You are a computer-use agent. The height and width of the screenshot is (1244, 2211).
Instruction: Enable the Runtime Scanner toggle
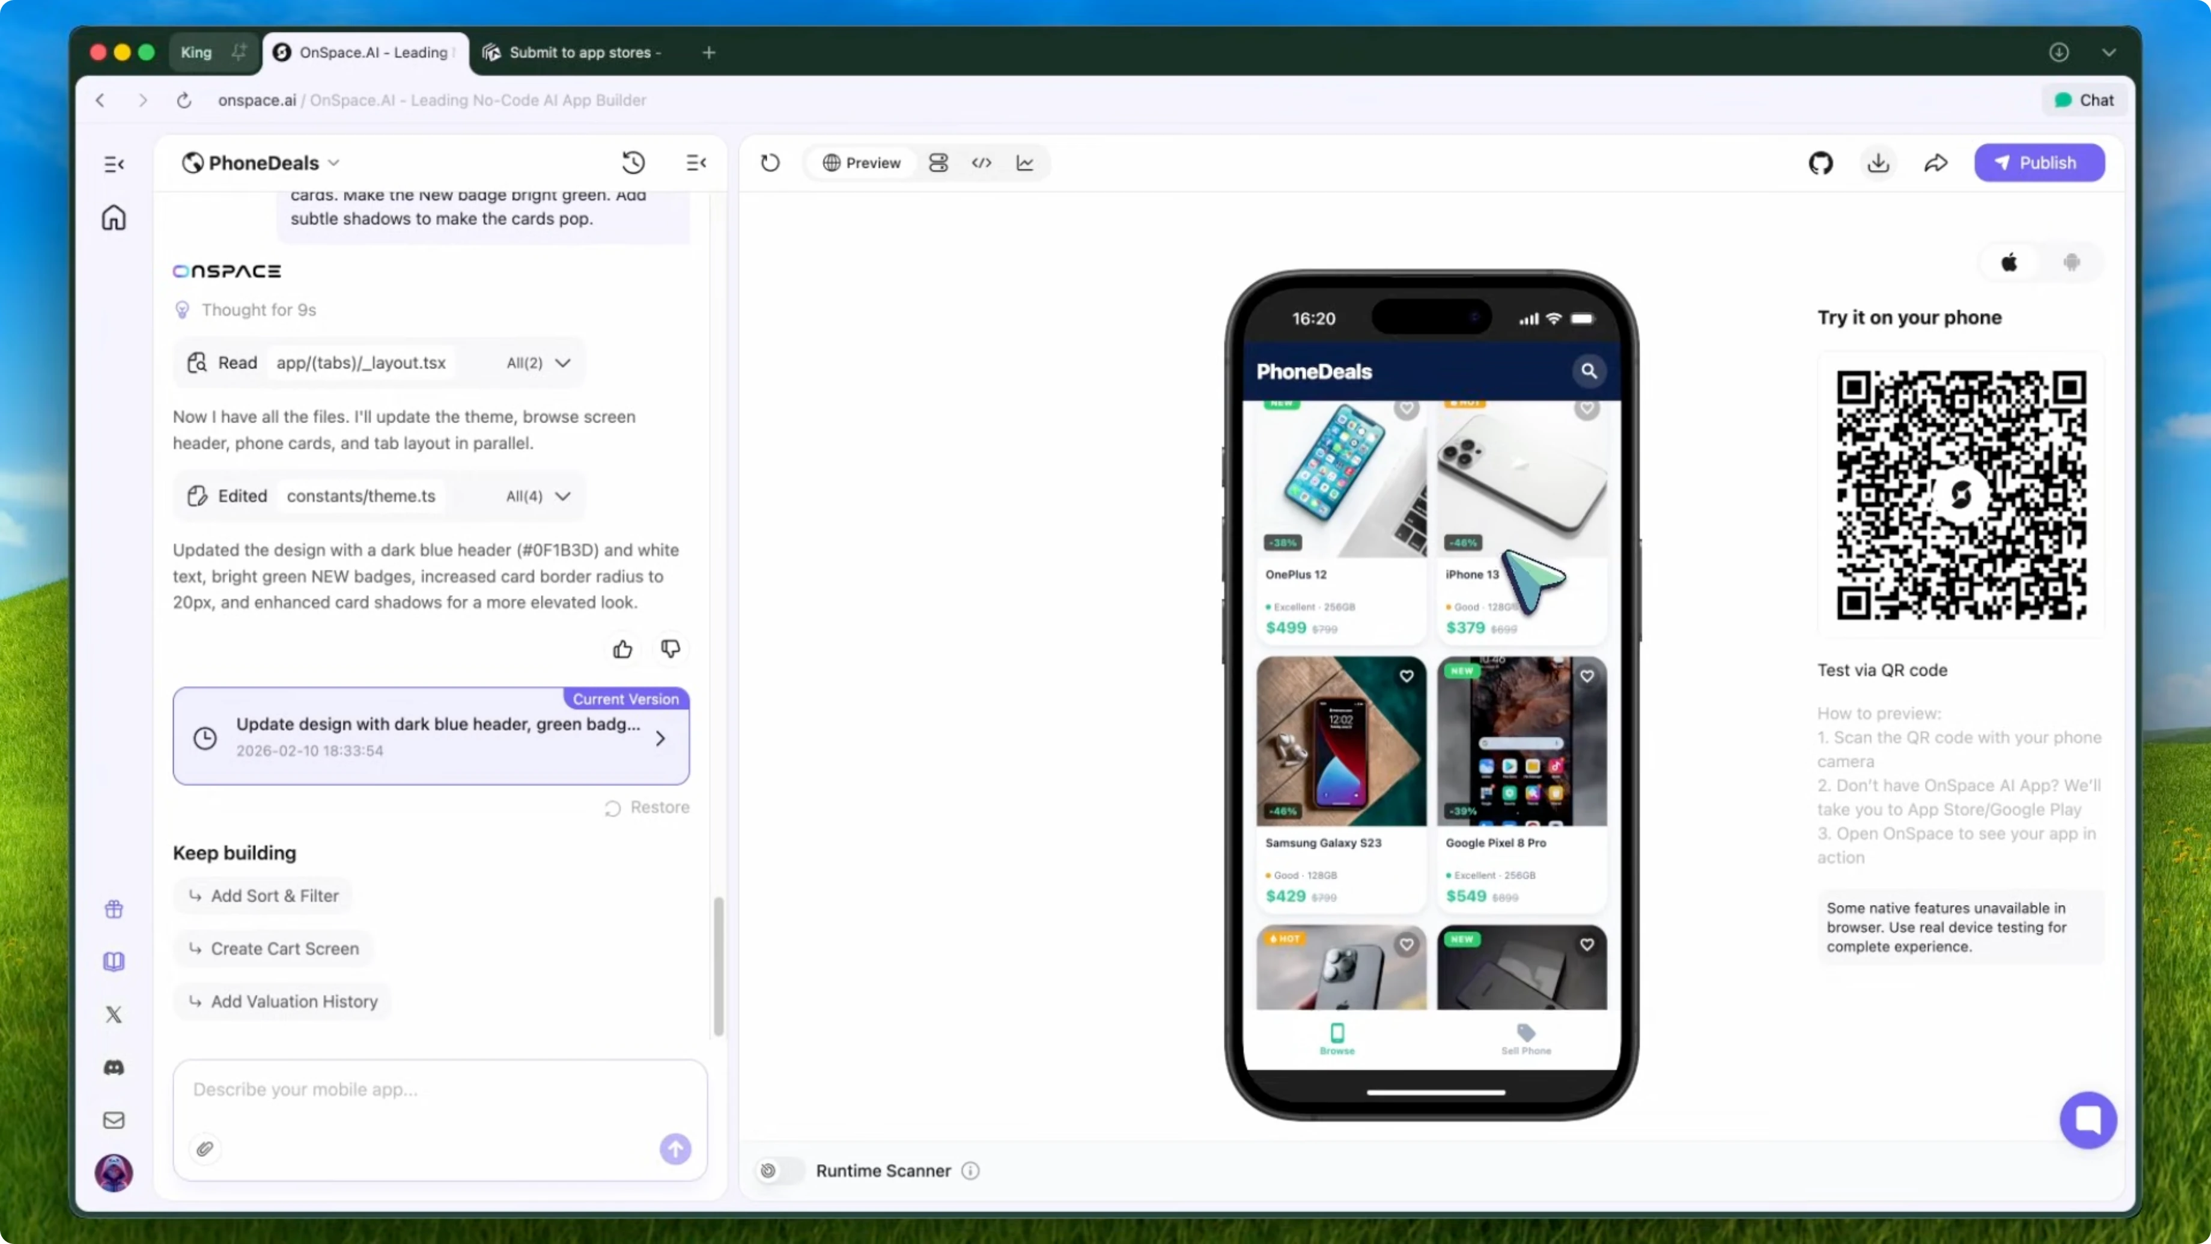777,1170
